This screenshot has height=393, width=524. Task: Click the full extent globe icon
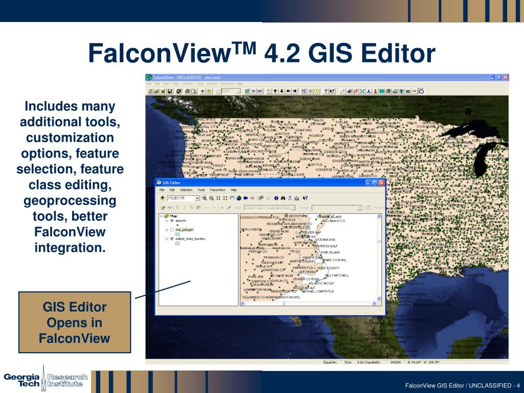click(x=239, y=198)
